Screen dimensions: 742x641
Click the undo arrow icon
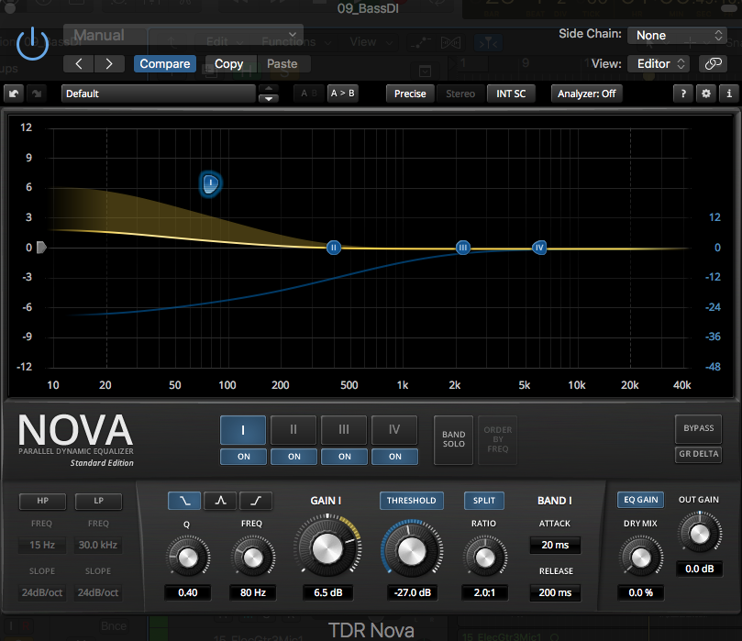(x=14, y=94)
